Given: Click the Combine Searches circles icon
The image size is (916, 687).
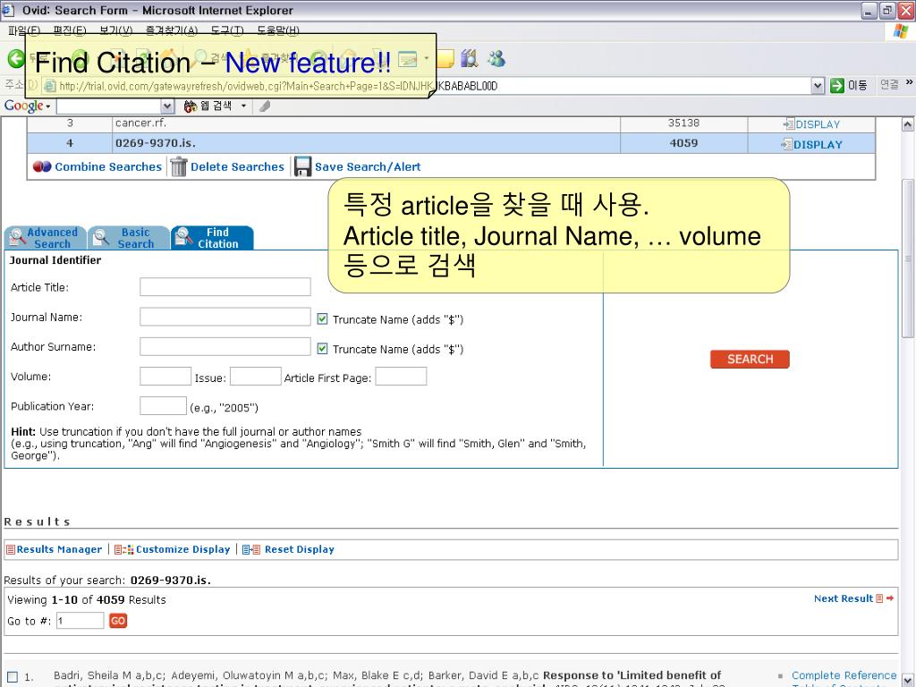Looking at the screenshot, I should (42, 166).
